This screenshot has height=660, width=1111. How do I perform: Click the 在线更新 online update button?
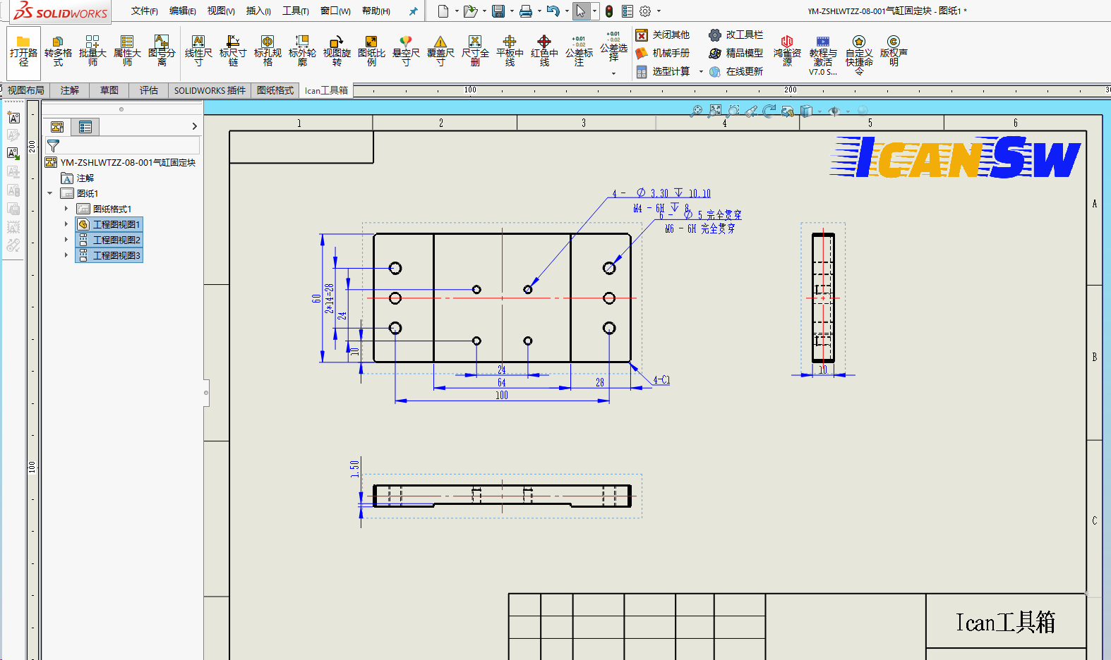[736, 72]
